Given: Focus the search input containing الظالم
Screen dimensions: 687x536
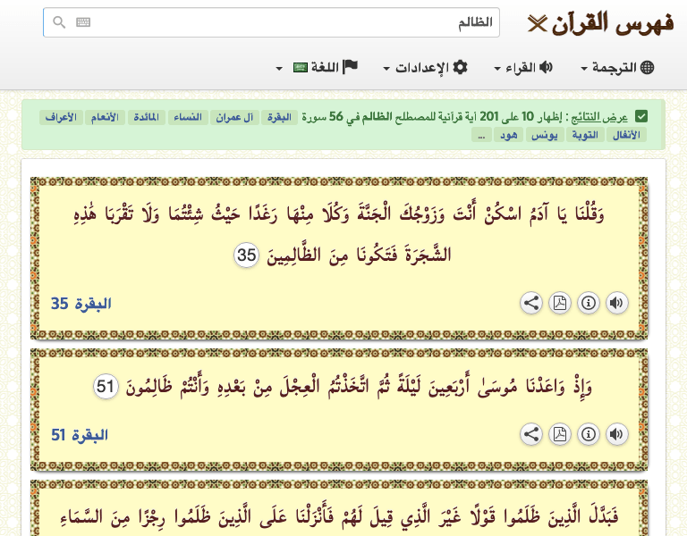Looking at the screenshot, I should pyautogui.click(x=286, y=23).
